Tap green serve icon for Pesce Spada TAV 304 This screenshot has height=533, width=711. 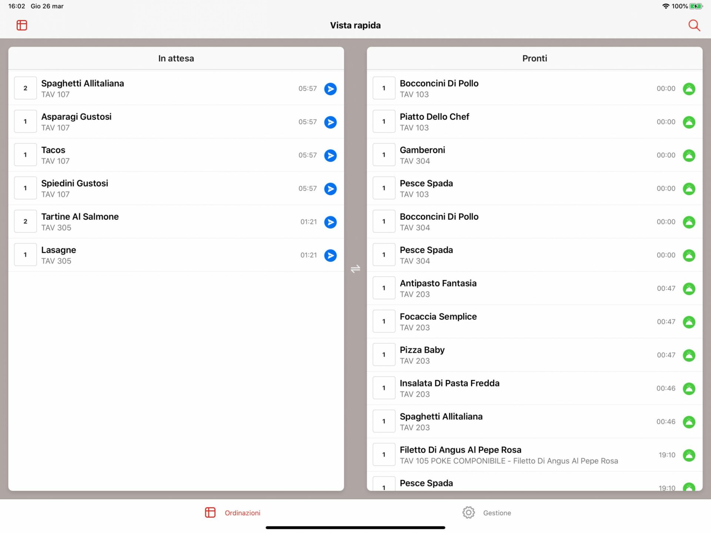[689, 256]
